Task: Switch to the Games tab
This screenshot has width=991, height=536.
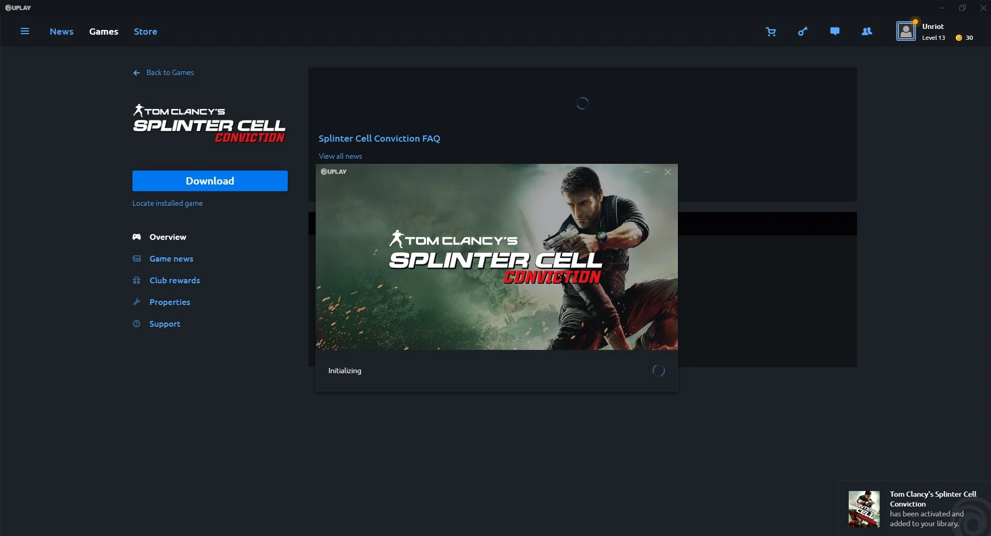Action: (103, 32)
